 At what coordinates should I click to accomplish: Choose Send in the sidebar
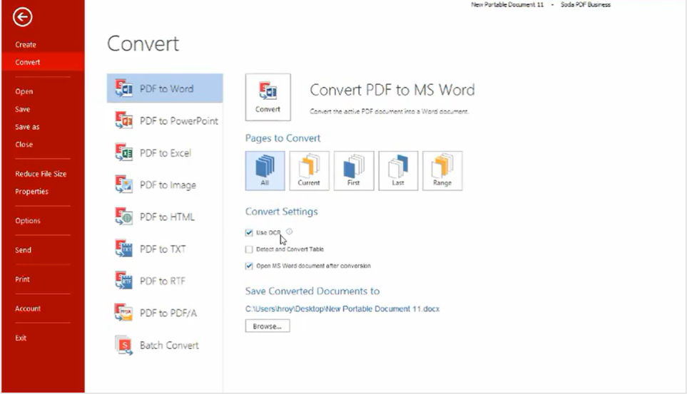pos(24,250)
